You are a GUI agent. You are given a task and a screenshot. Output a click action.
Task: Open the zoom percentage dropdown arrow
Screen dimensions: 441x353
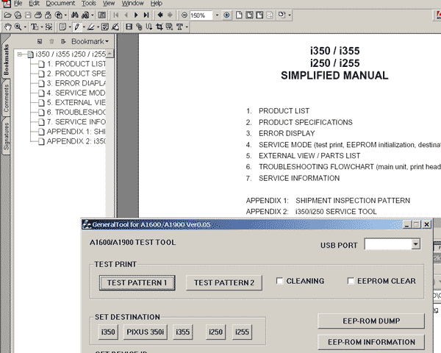[217, 15]
